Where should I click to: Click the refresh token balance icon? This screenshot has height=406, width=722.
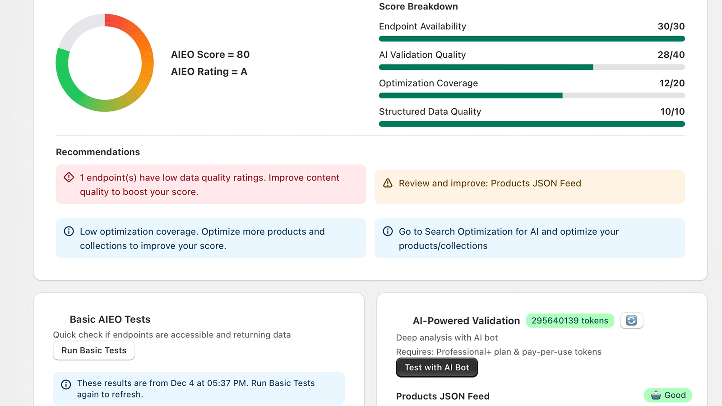(631, 320)
